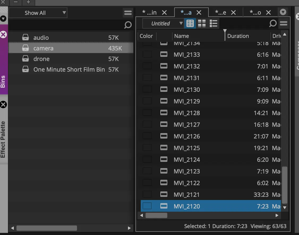
Task: Set color swatch for MVI_2132
Action: 147,66
